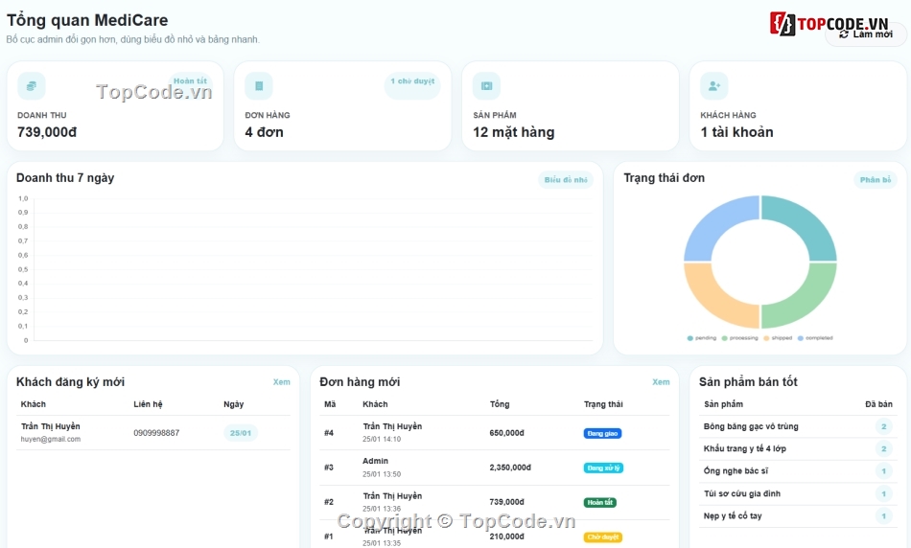
Task: Click the Phân bổ badge on status chart
Action: pyautogui.click(x=875, y=180)
